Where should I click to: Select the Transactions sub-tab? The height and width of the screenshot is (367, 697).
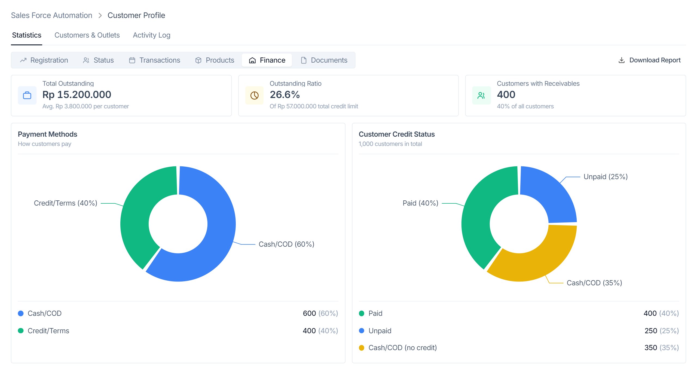(155, 60)
